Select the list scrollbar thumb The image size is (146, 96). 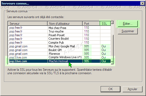click(112, 48)
